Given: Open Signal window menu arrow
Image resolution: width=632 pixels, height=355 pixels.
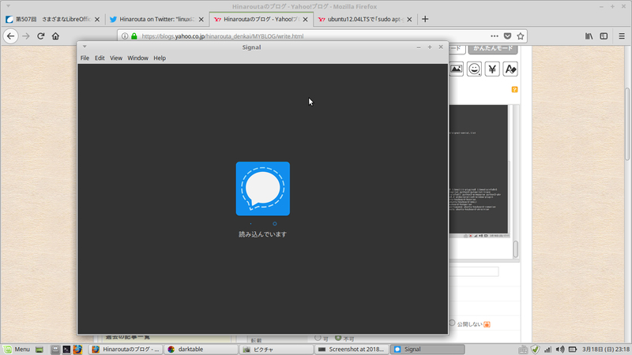Looking at the screenshot, I should click(x=85, y=47).
